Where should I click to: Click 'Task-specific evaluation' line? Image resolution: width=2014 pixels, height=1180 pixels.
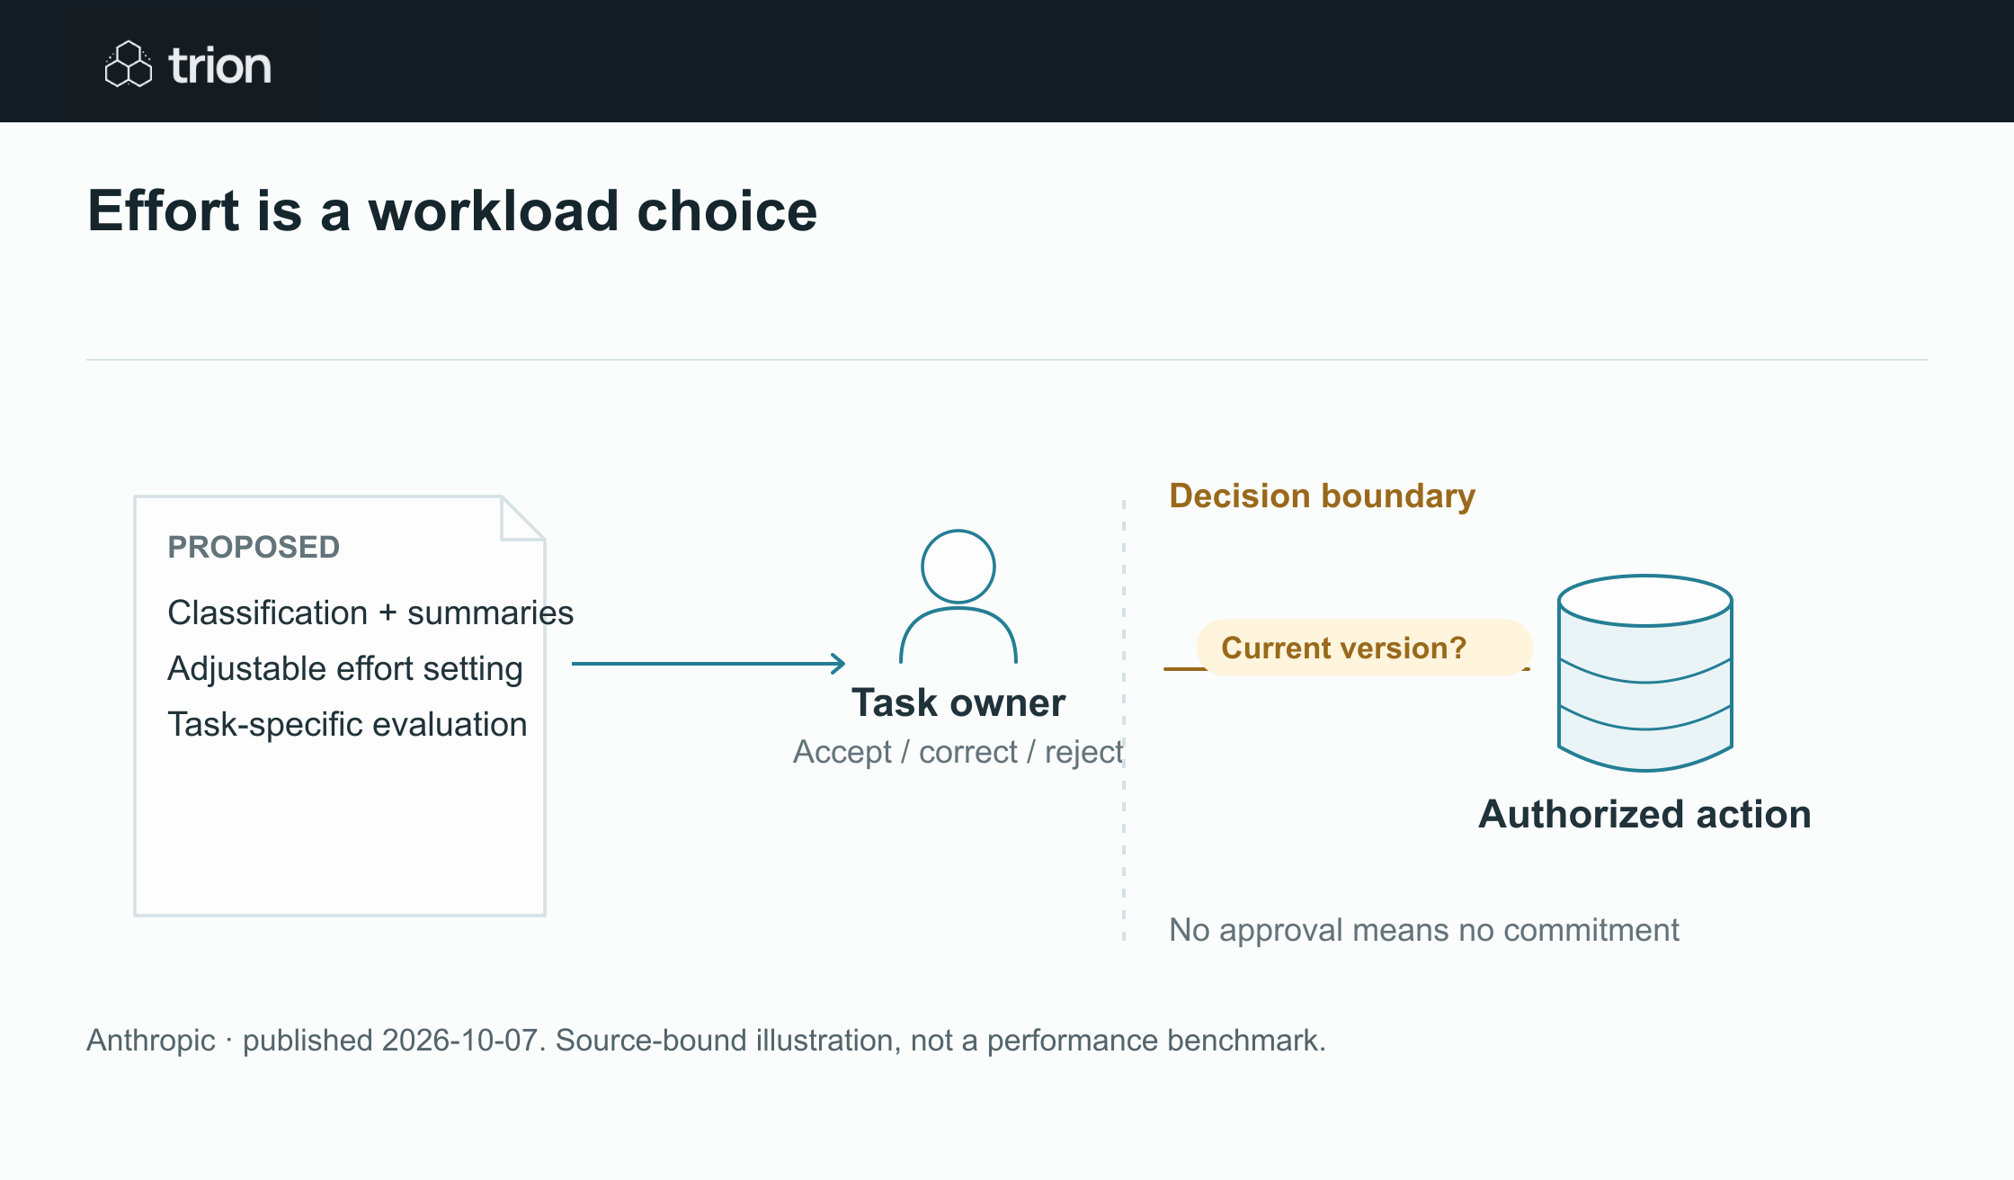pyautogui.click(x=347, y=724)
